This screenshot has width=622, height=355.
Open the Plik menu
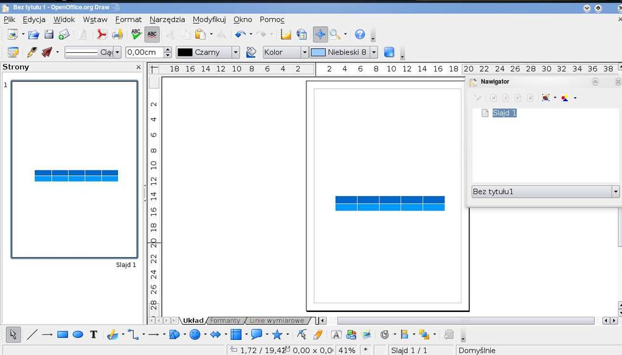coord(9,19)
